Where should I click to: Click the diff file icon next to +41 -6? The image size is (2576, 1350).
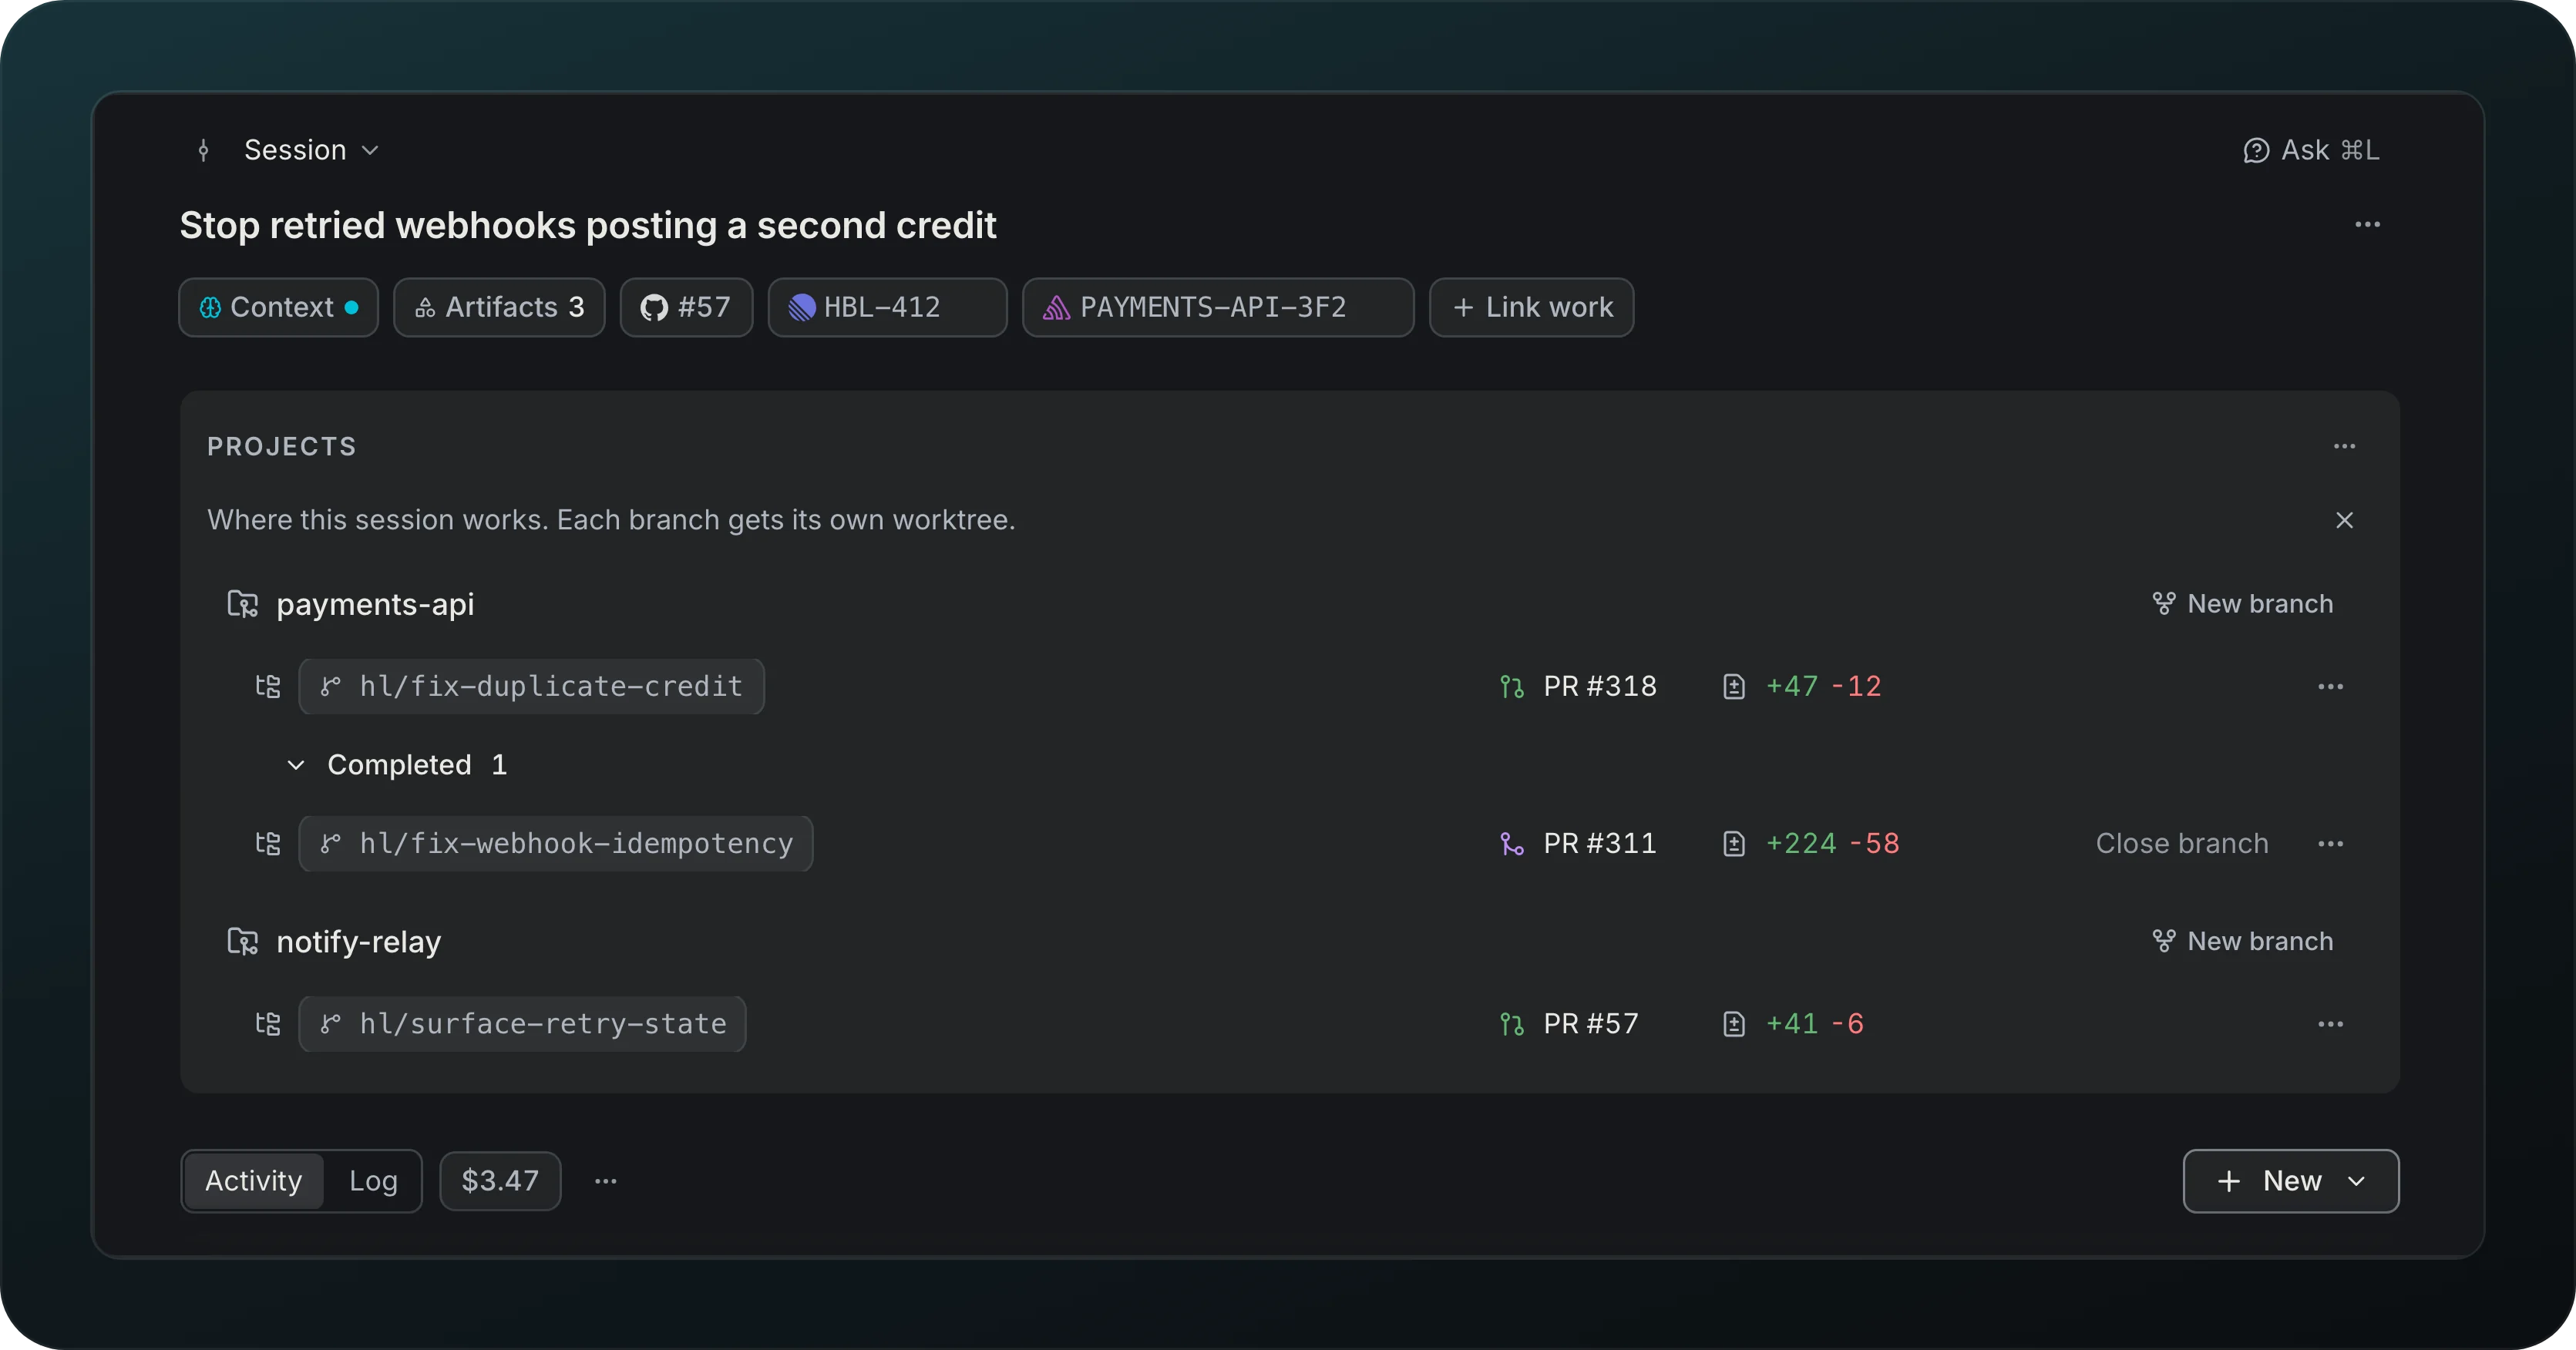(1734, 1024)
